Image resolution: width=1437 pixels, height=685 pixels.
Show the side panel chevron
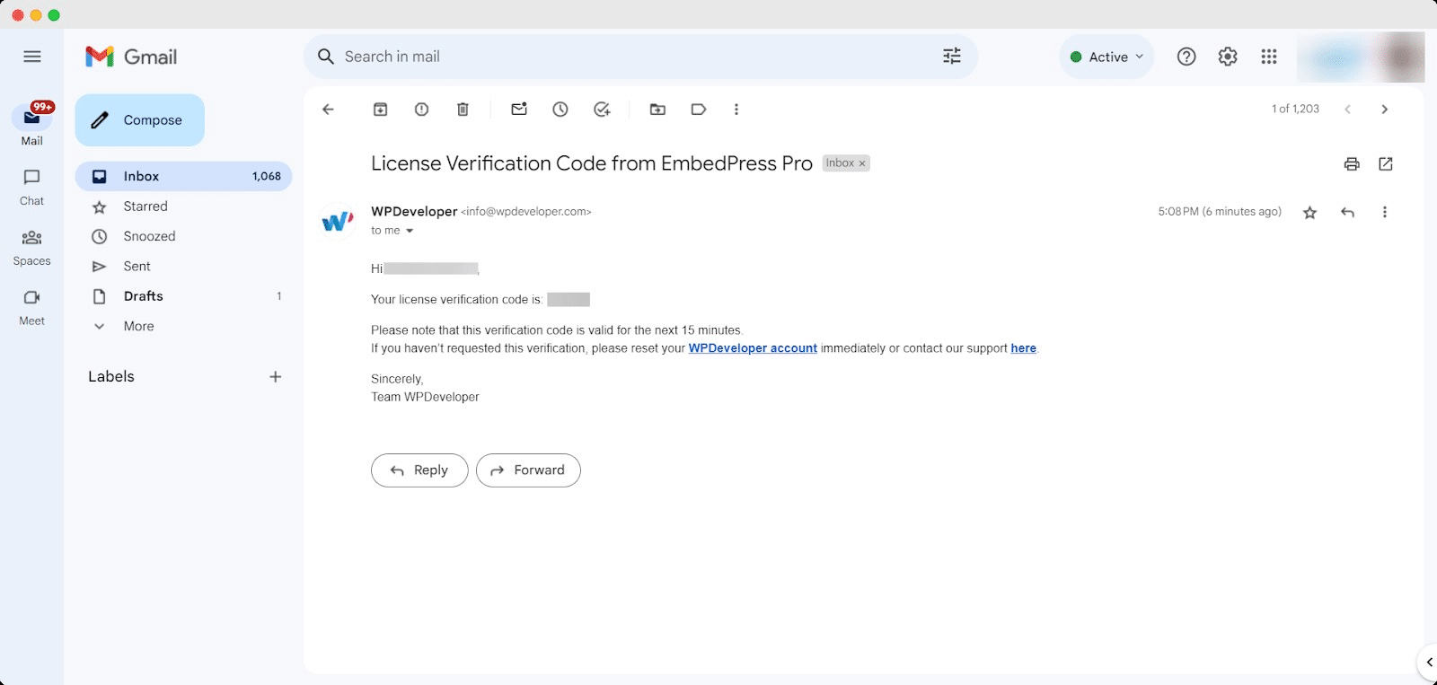[1428, 663]
